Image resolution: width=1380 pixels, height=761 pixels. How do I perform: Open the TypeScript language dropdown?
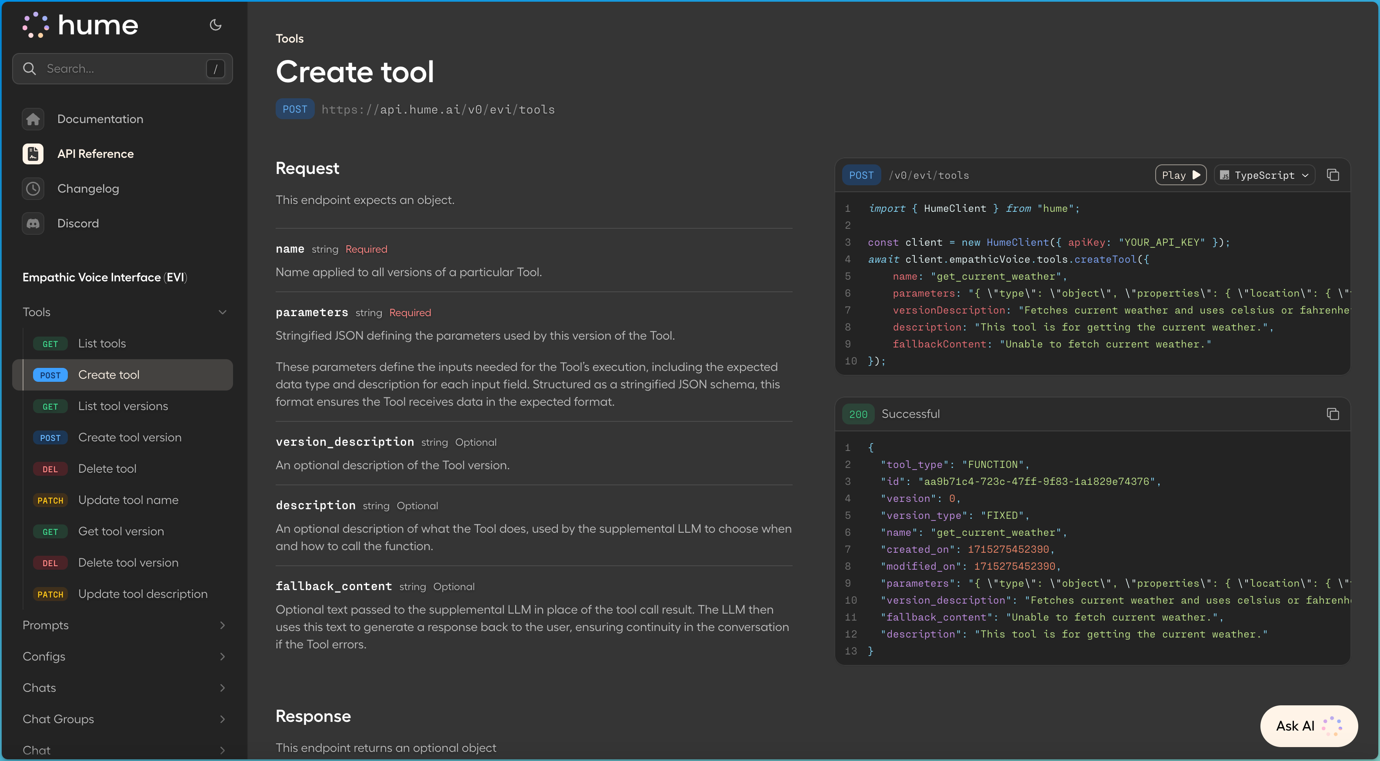[1264, 175]
